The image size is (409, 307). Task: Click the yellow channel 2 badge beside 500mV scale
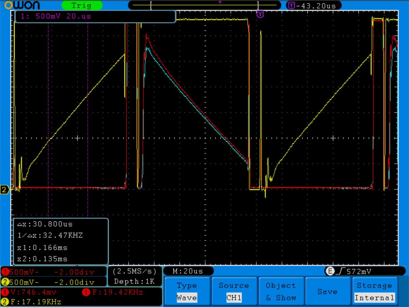(x=5, y=282)
